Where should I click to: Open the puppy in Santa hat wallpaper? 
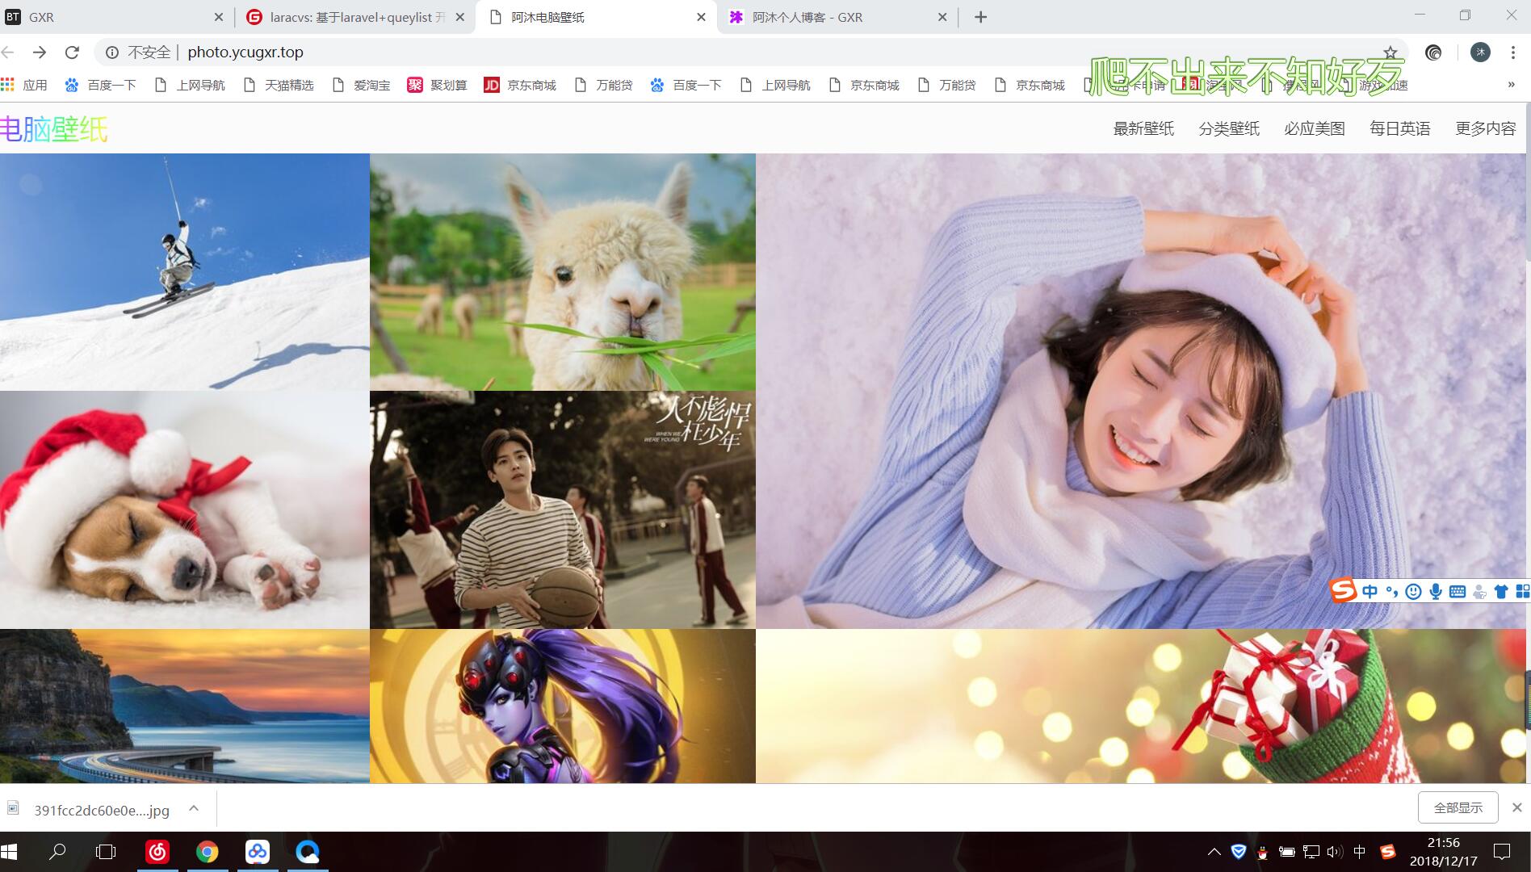(185, 510)
